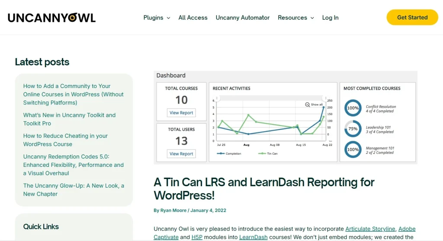Open How to Reduce Cheating post
Screen dimensions: 443x241
pos(66,140)
